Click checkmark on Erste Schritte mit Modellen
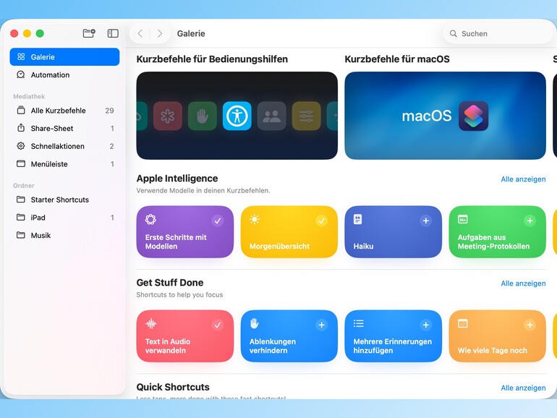This screenshot has width=557, height=418. click(218, 221)
